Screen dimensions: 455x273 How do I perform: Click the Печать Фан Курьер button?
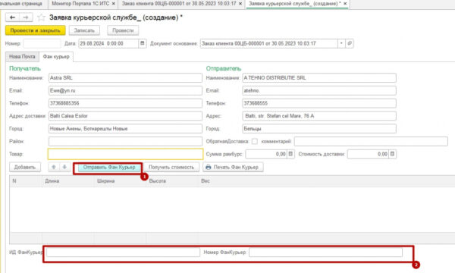pyautogui.click(x=233, y=167)
